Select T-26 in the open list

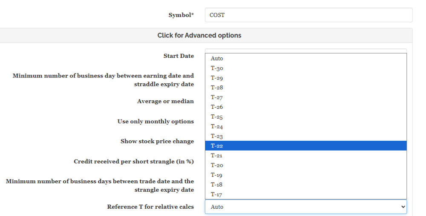(306, 107)
